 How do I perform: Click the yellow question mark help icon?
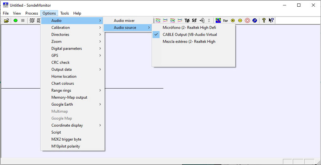pyautogui.click(x=264, y=21)
